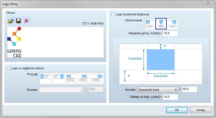Screen dimensions: 216x118
Task: Click the 'Margines górny' value field
Action: point(170,33)
